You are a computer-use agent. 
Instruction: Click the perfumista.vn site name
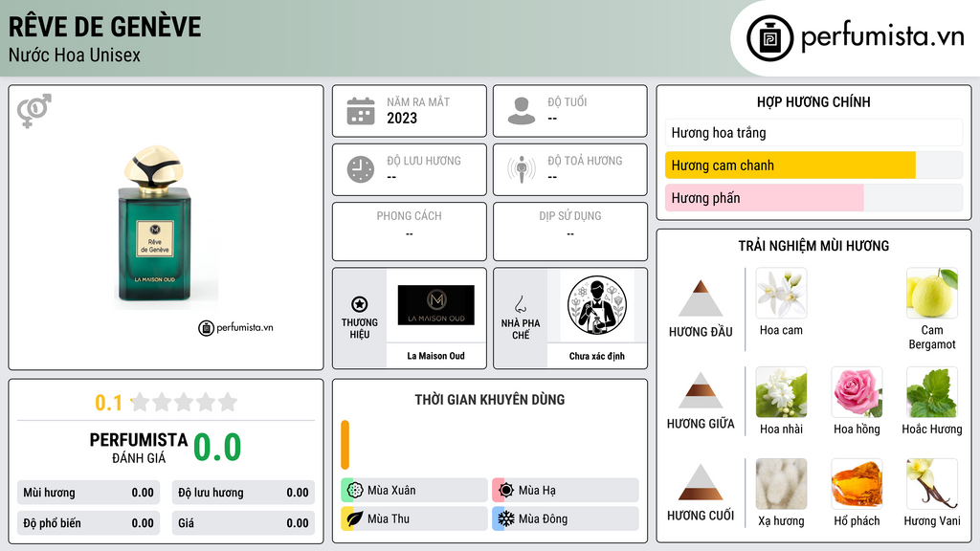[882, 37]
